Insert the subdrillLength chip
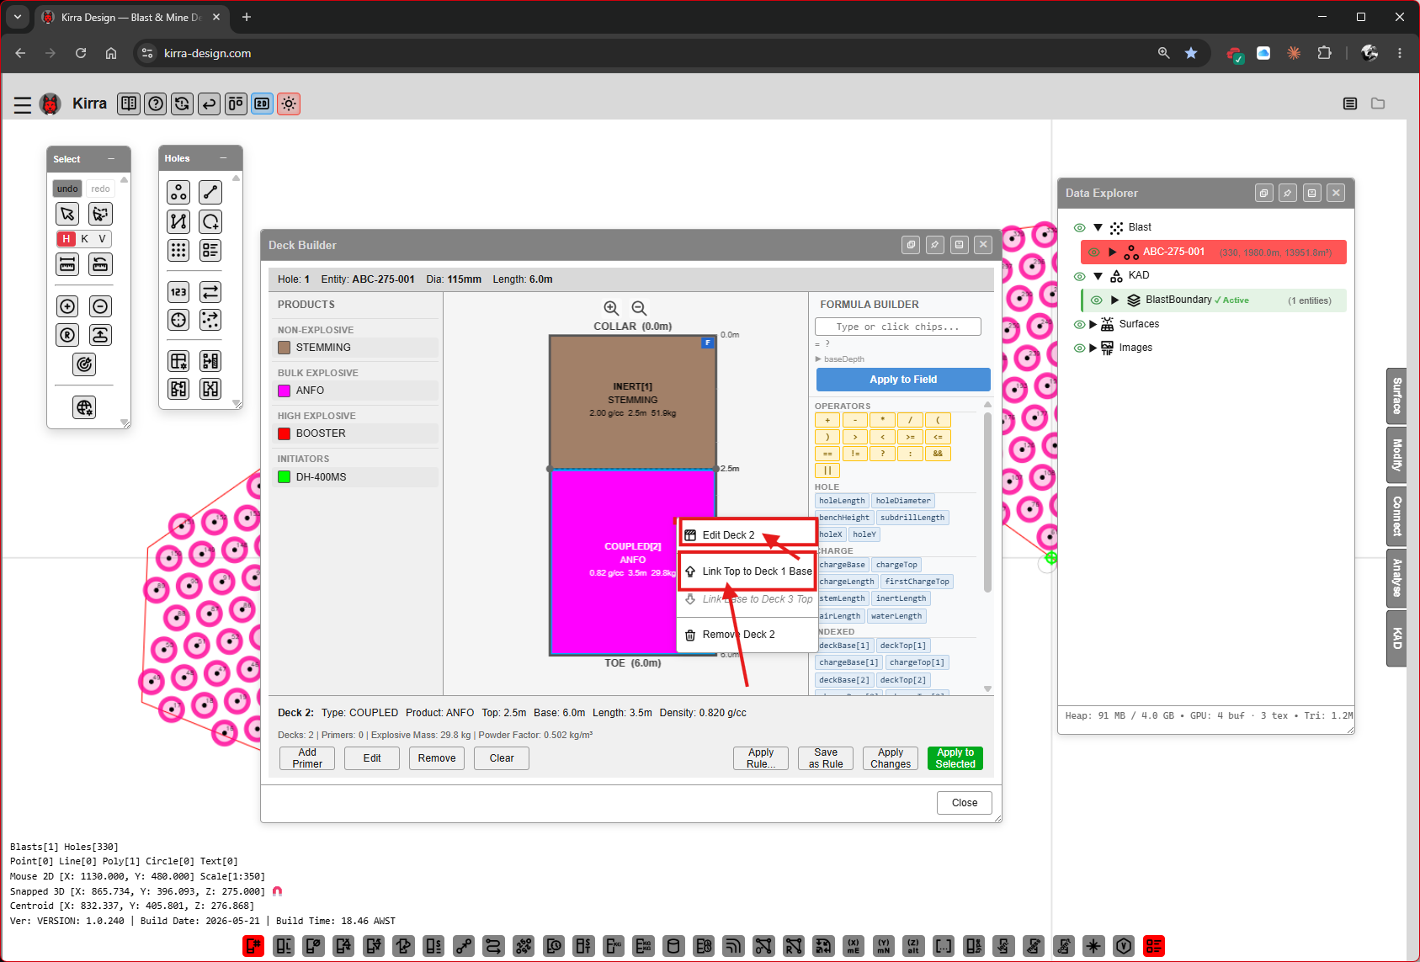Viewport: 1420px width, 962px height. [x=912, y=518]
